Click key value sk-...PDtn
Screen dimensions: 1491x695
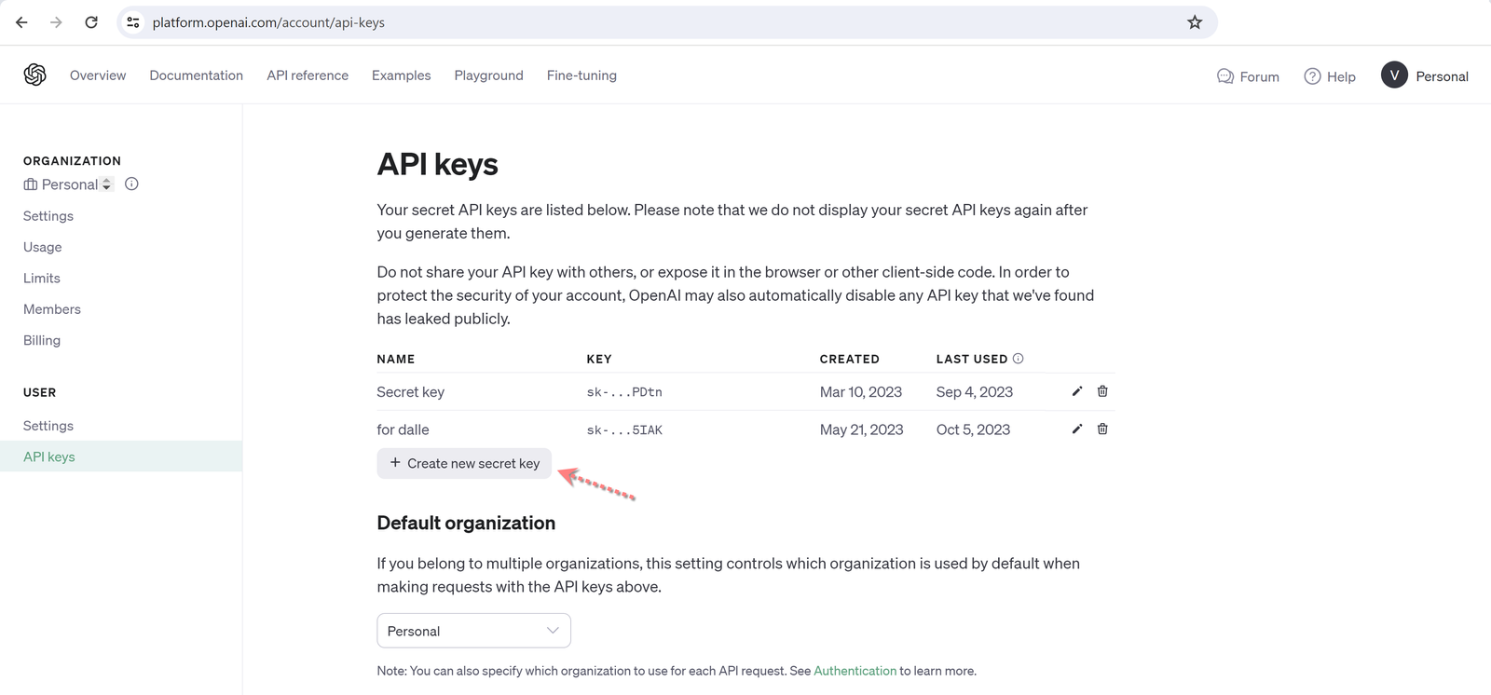(x=624, y=392)
